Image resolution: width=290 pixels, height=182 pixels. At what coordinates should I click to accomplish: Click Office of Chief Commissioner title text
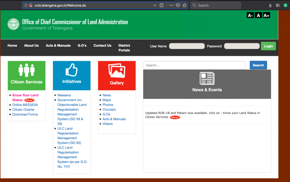75,22
